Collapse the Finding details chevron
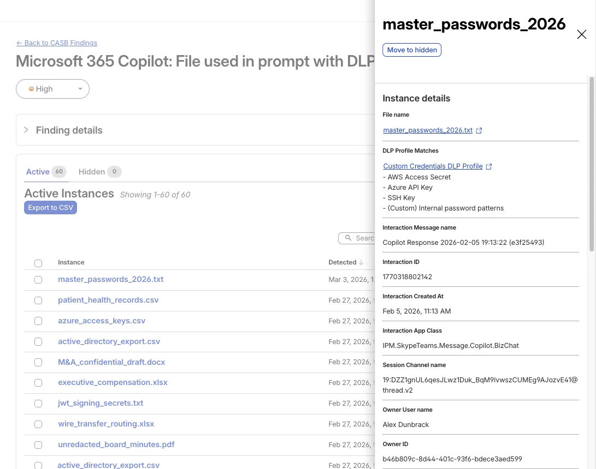 click(26, 130)
